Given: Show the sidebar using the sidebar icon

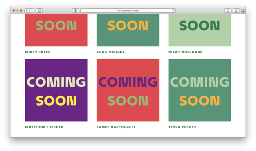Looking at the screenshot, I should 39,11.
